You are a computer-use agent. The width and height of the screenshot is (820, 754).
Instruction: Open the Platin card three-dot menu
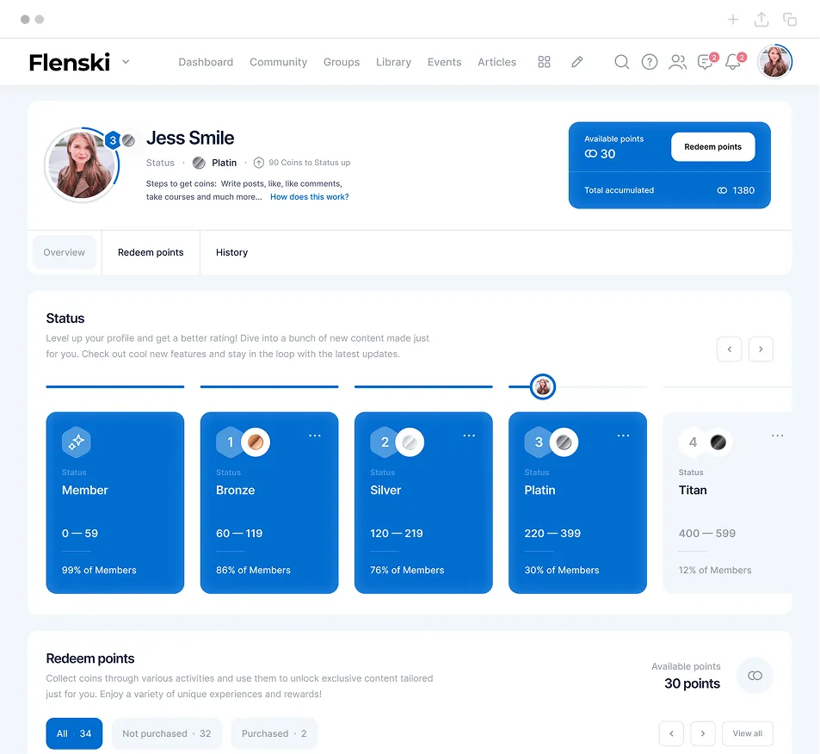point(623,436)
